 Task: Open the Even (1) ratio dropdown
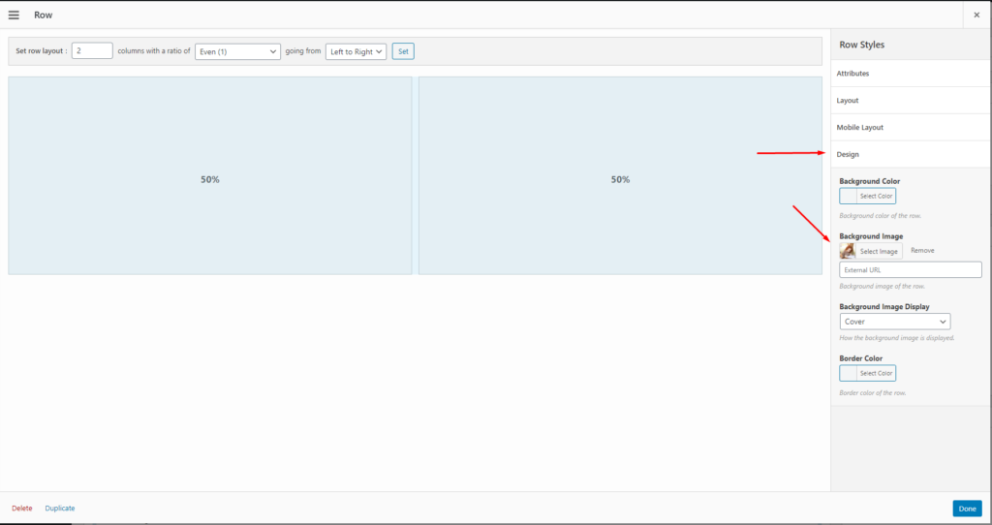click(237, 51)
